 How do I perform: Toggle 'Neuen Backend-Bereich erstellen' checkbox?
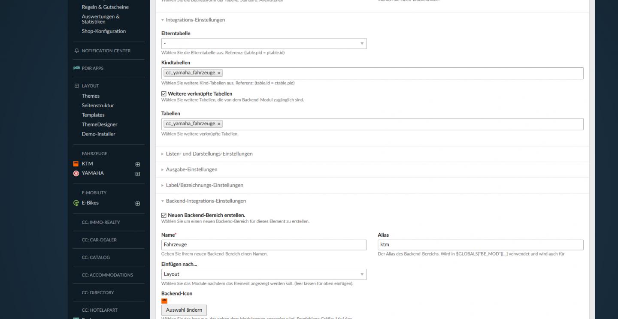click(164, 215)
